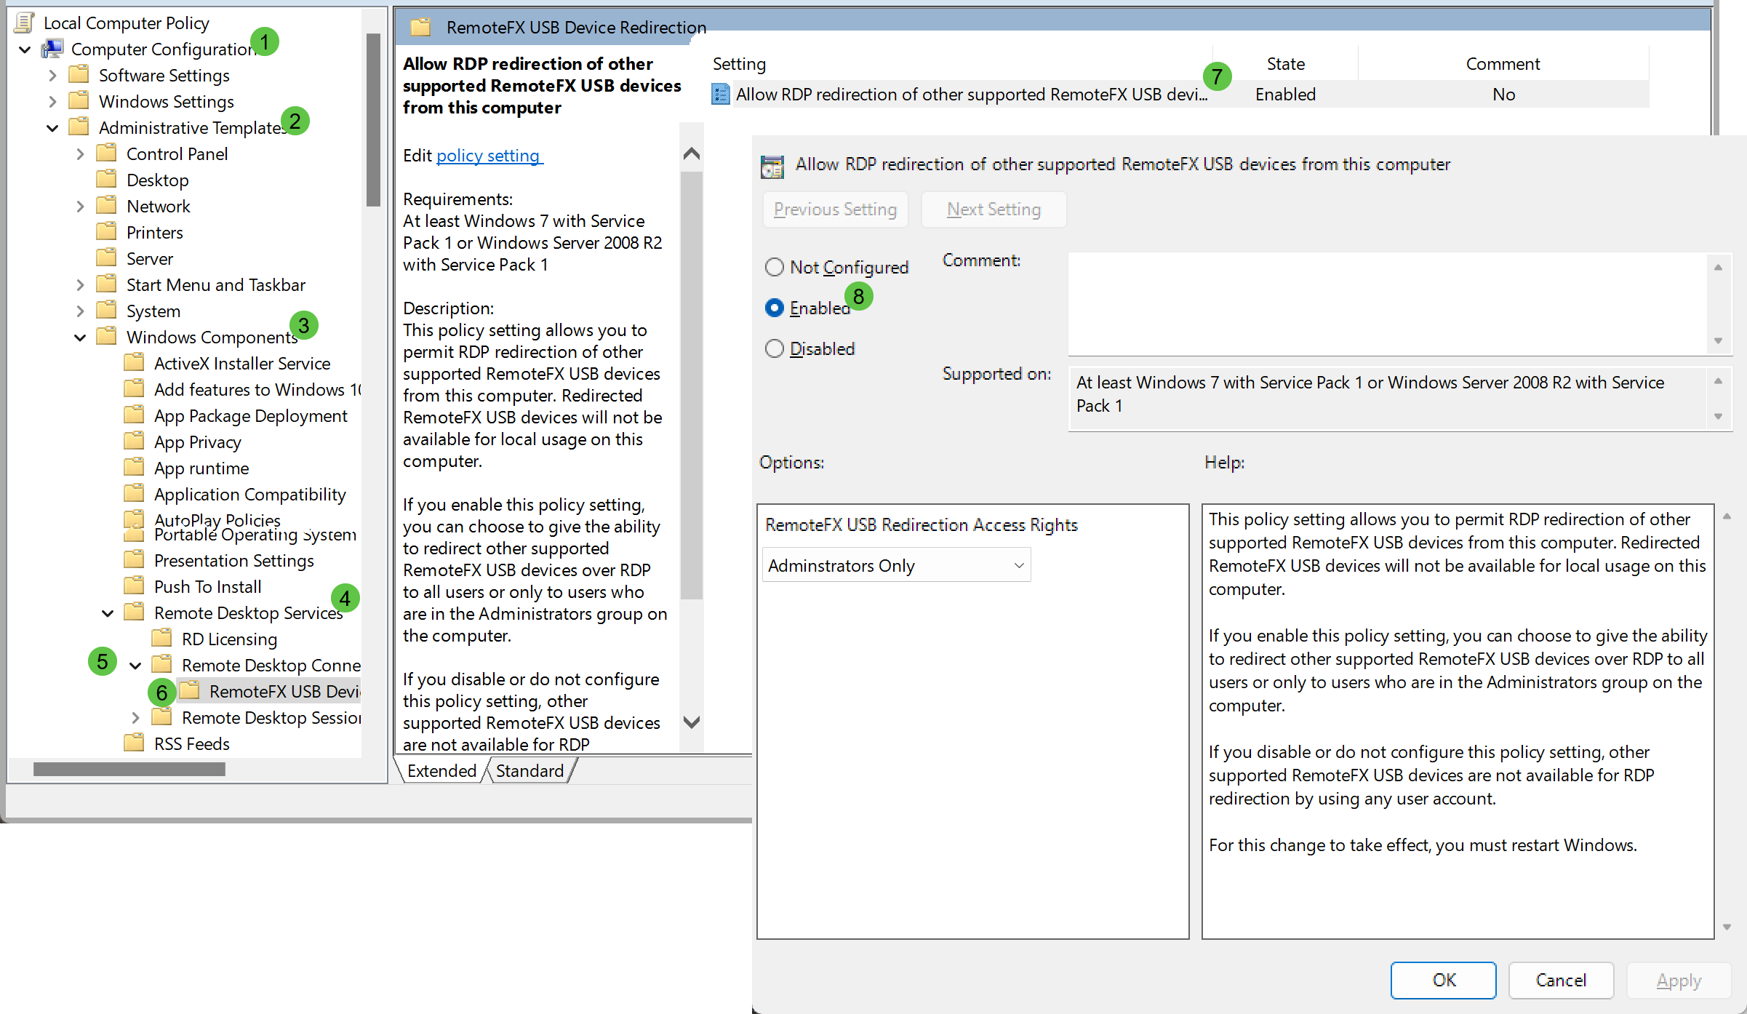1747x1014 pixels.
Task: Click the Windows Settings folder icon
Action: [79, 101]
